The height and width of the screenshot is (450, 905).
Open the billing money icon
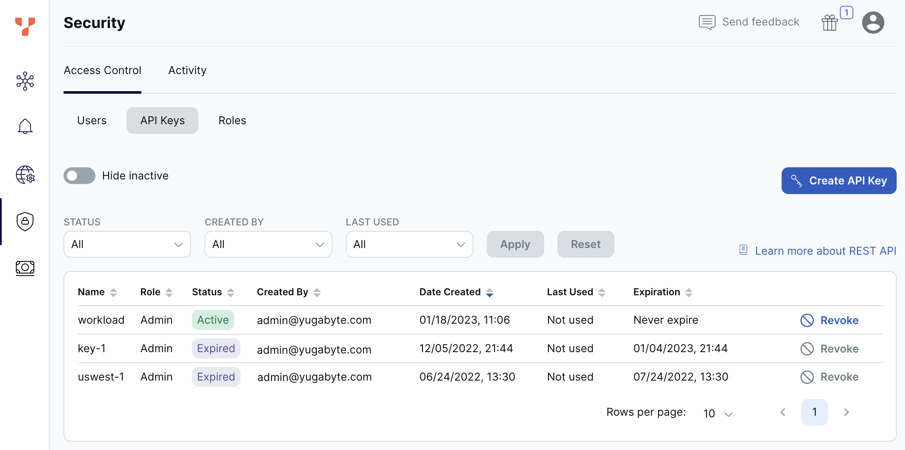tap(25, 268)
